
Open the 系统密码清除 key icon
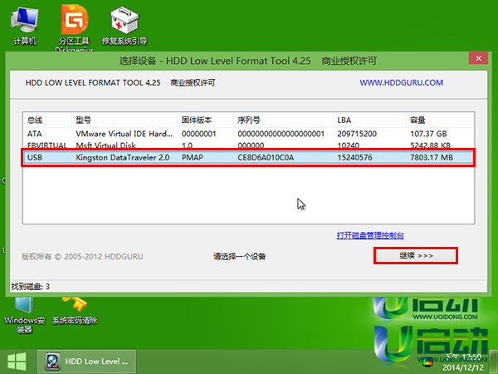coord(75,312)
